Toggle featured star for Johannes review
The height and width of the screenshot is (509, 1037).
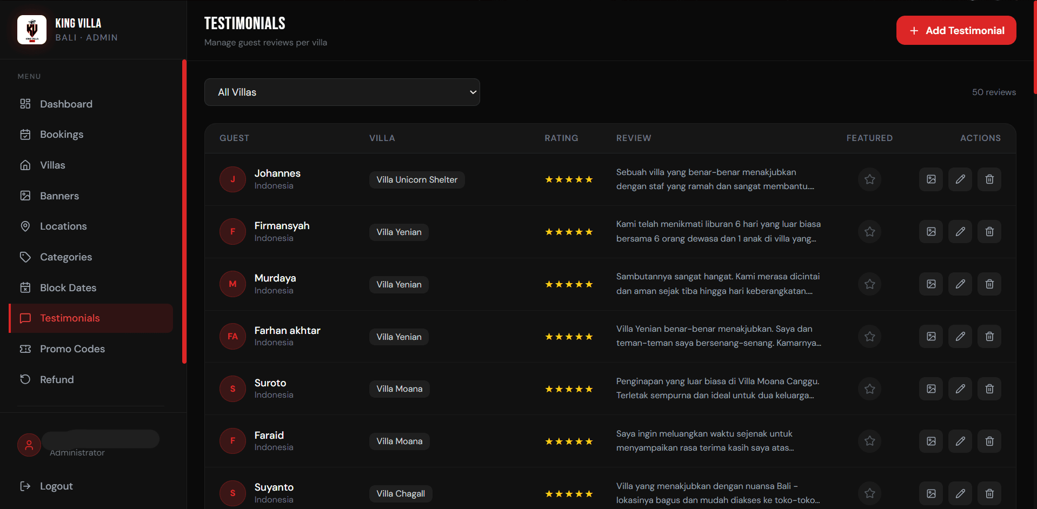869,179
